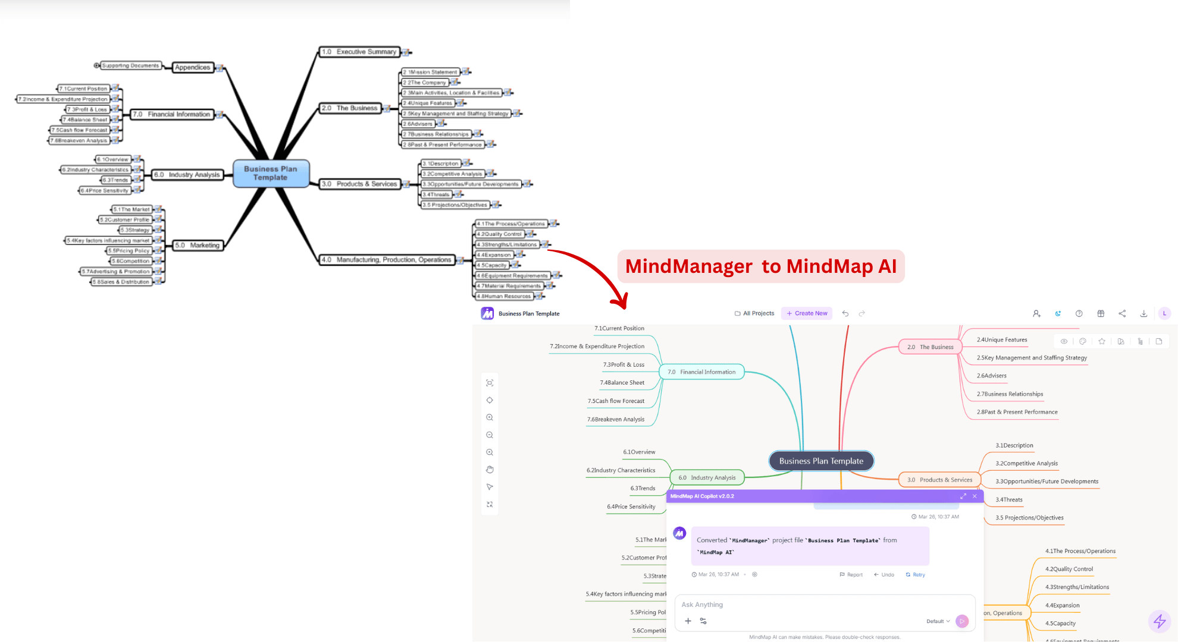Zoom in using the magnifier plus icon
This screenshot has width=1178, height=642.
pyautogui.click(x=490, y=417)
